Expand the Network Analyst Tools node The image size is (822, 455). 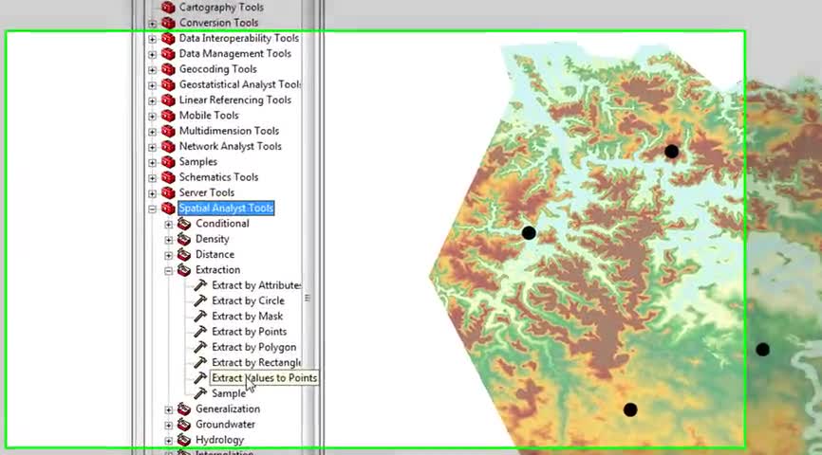pyautogui.click(x=152, y=147)
